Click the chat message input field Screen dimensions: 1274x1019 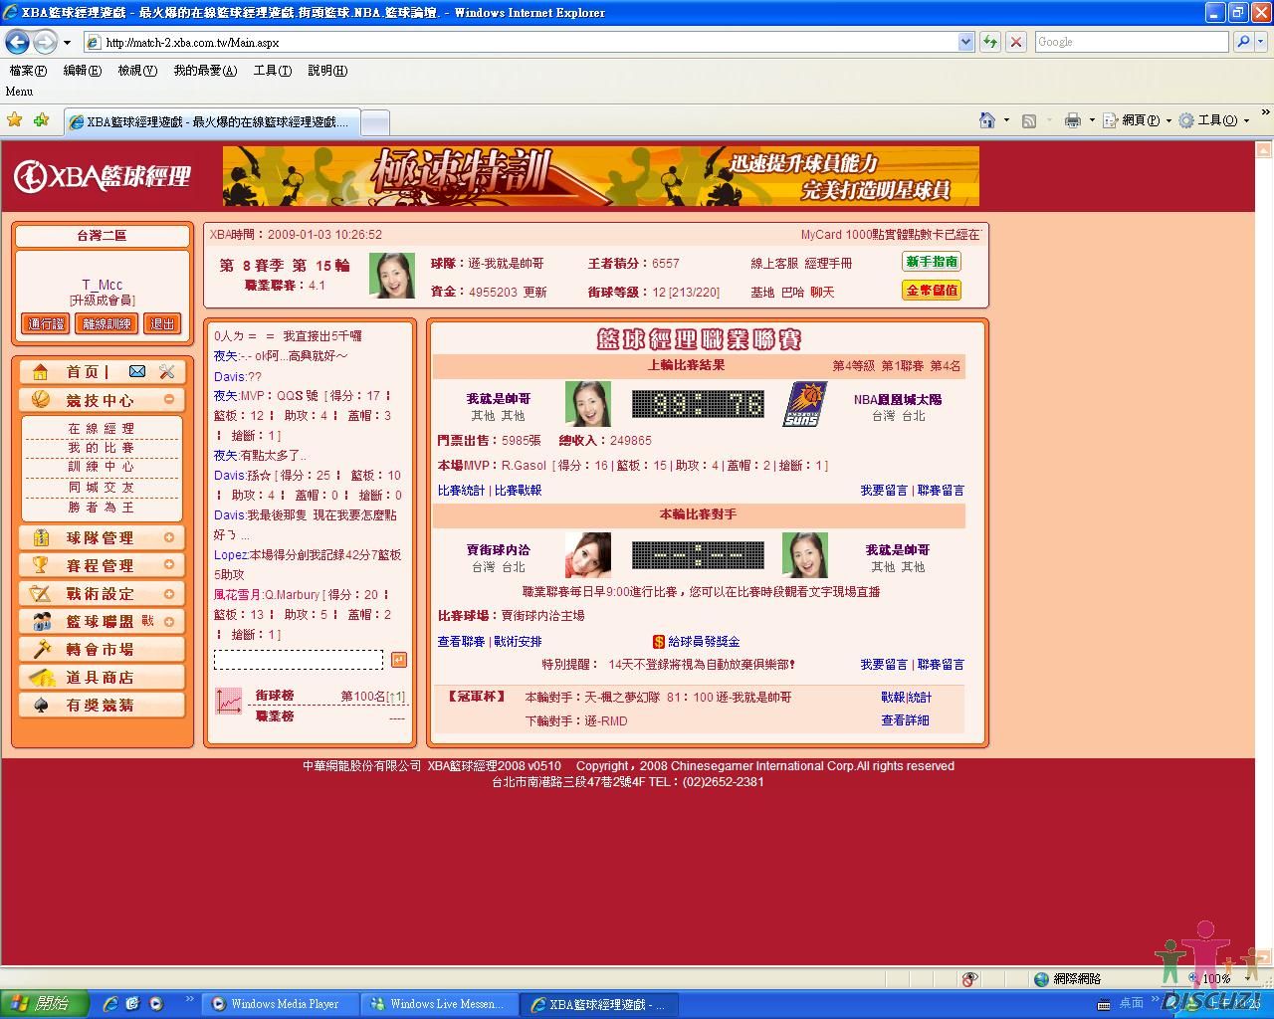299,660
